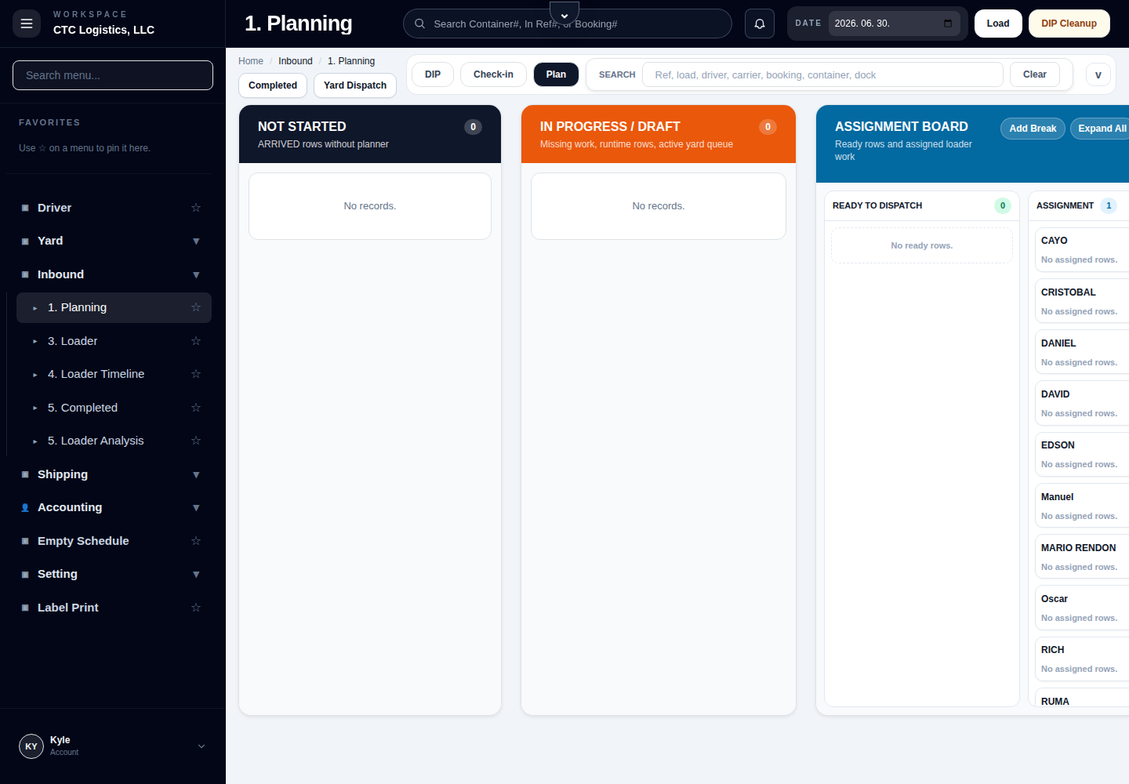This screenshot has width=1129, height=784.
Task: Switch to the Check-in tab
Action: [493, 74]
